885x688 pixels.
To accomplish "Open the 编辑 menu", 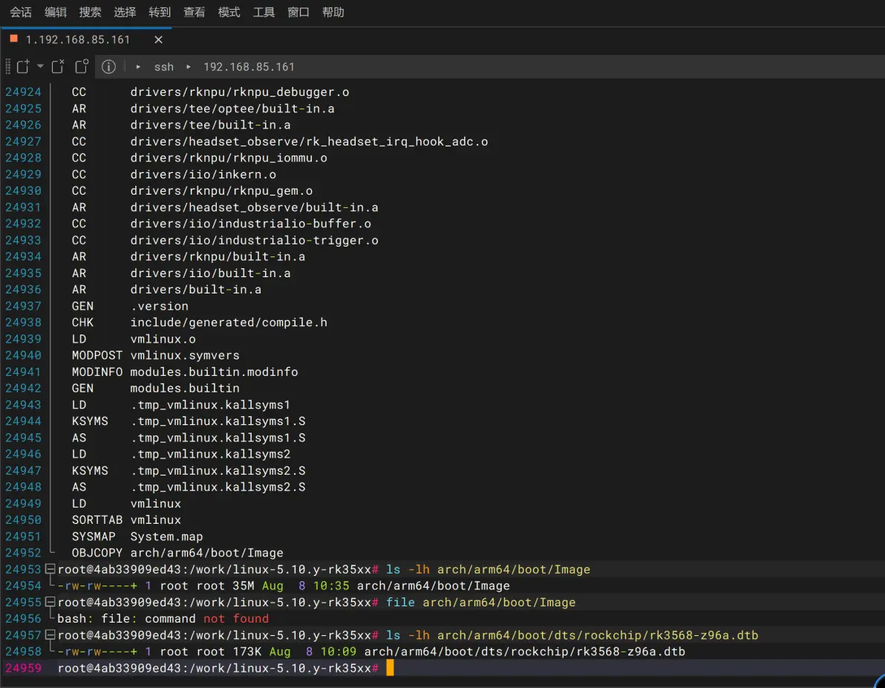I will click(55, 12).
